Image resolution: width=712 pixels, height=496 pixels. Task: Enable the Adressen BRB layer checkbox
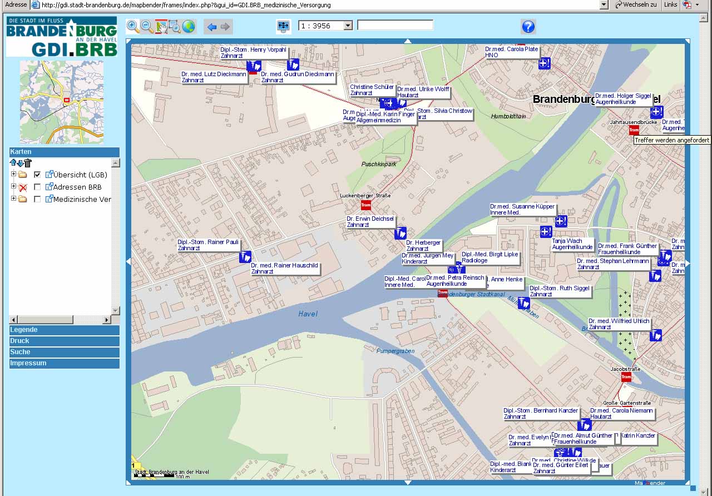pos(37,187)
